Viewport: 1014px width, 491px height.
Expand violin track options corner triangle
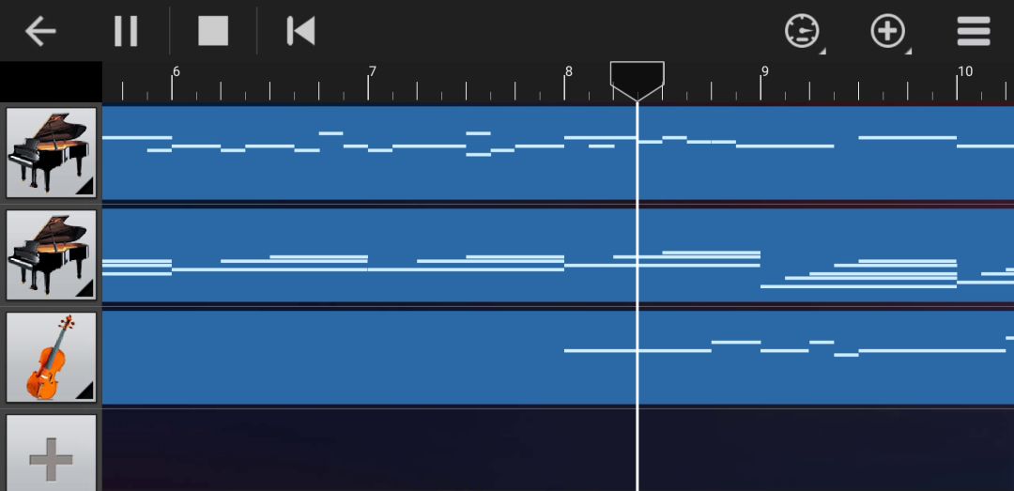pyautogui.click(x=86, y=392)
